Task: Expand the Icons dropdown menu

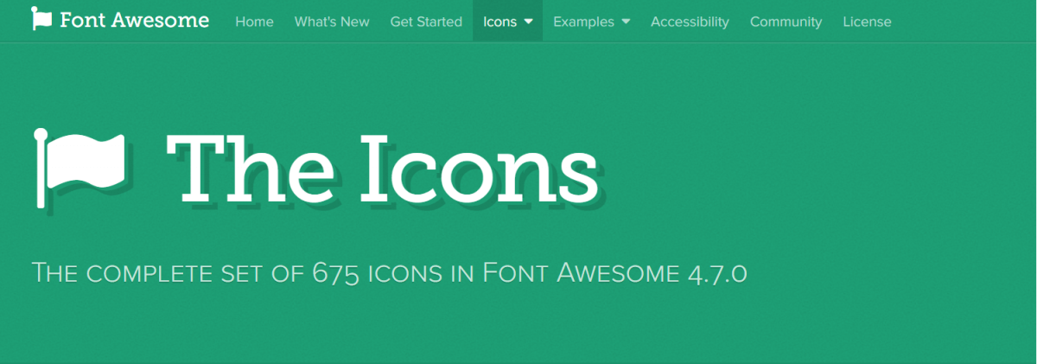Action: tap(507, 22)
